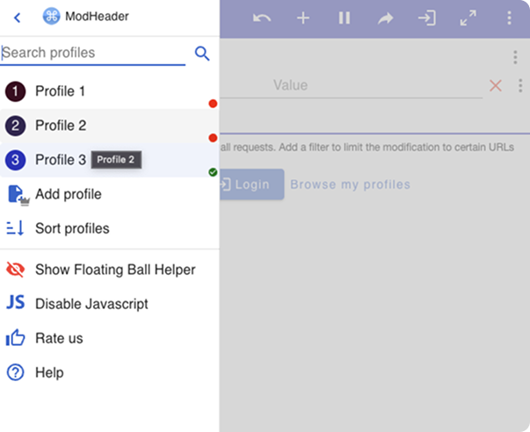This screenshot has width=530, height=432.
Task: Pause ModHeader with pause icon
Action: point(345,18)
